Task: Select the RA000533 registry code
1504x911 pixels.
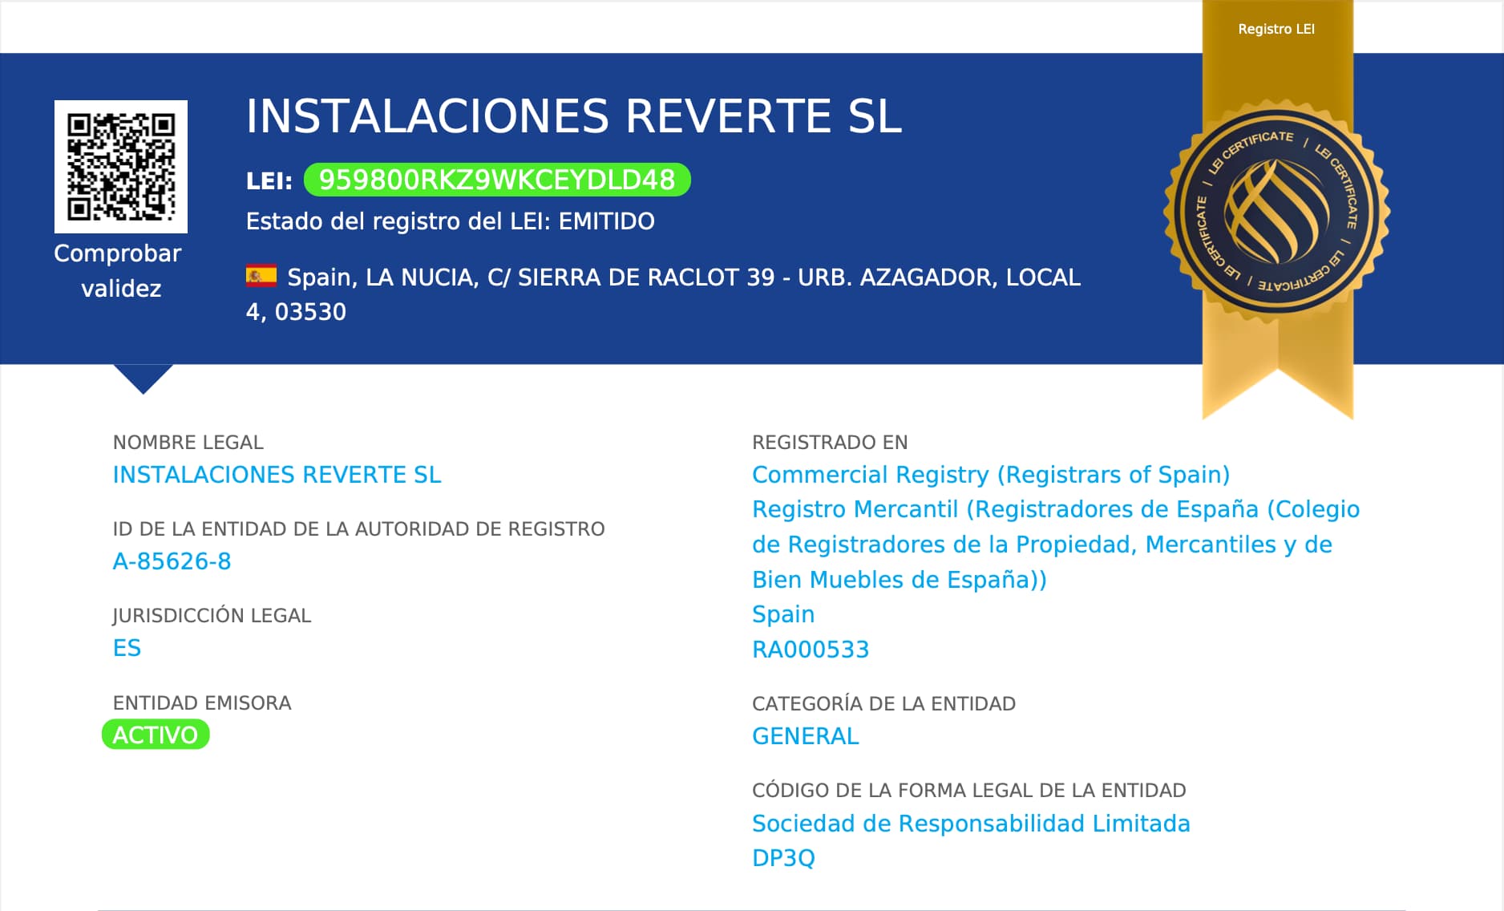Action: tap(810, 650)
